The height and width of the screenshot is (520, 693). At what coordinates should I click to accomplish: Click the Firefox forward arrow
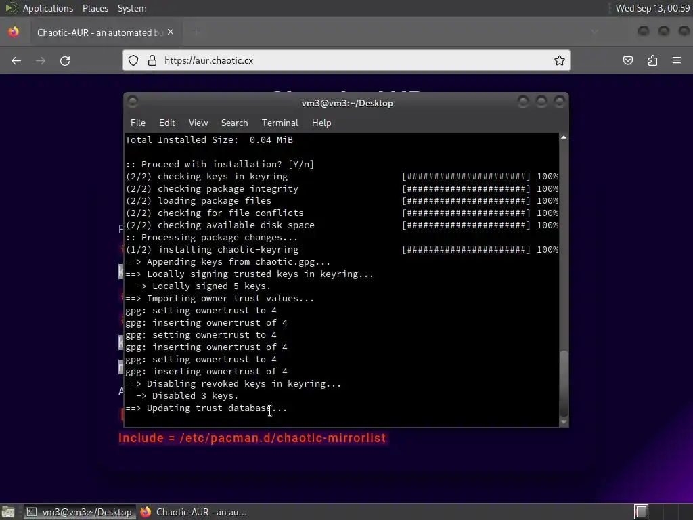40,60
